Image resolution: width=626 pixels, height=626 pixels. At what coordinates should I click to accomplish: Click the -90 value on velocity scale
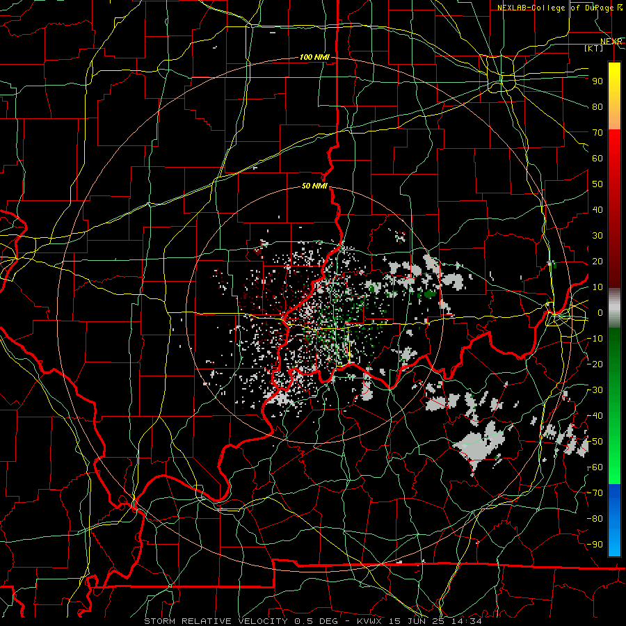pos(595,545)
